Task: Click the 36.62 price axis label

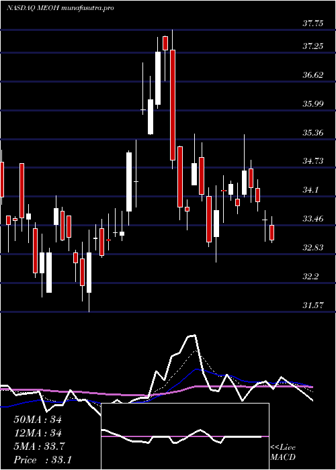Action: pos(313,75)
